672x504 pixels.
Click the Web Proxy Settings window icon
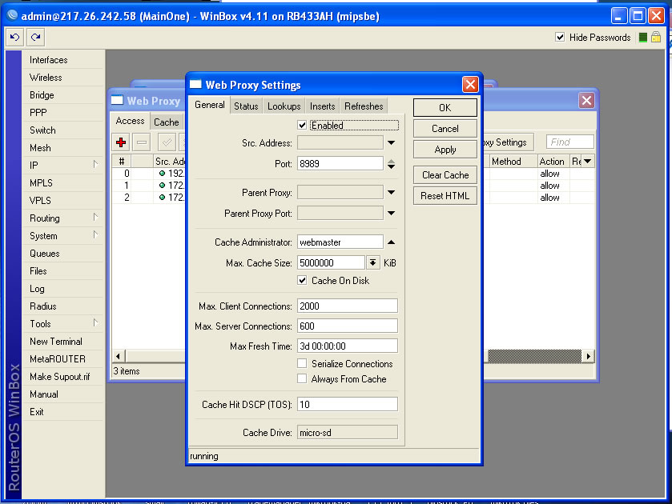(x=195, y=84)
